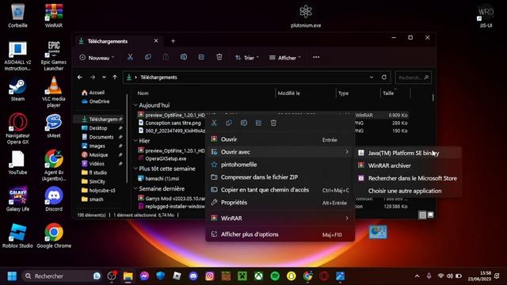The width and height of the screenshot is (507, 285).
Task: Expand the address bar history dropdown
Action: tap(372, 78)
